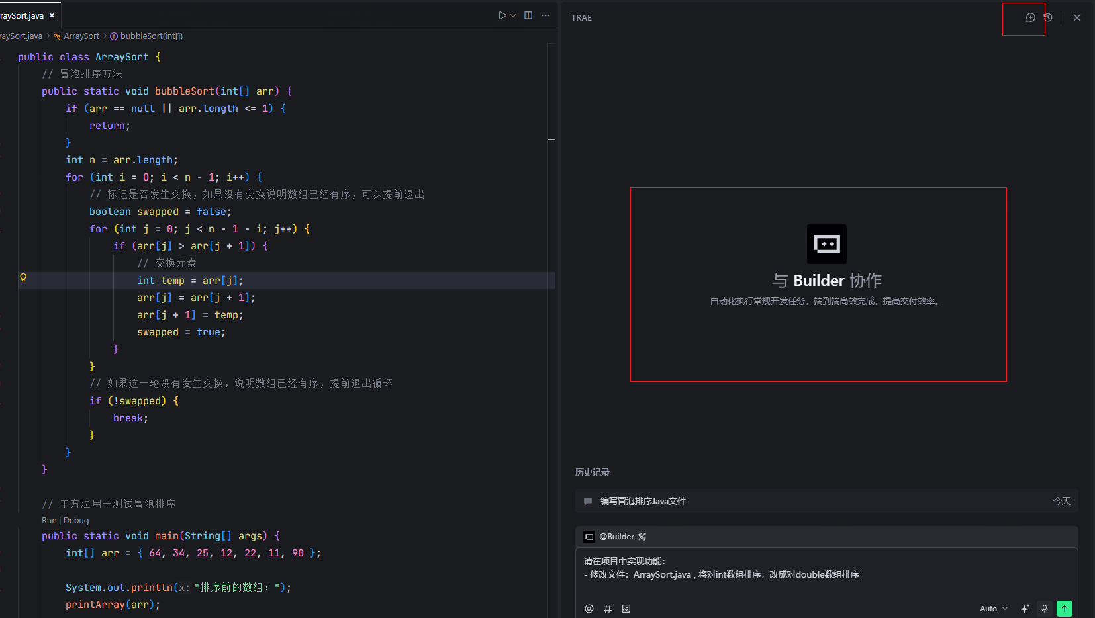Open chat history clock icon

[1048, 18]
